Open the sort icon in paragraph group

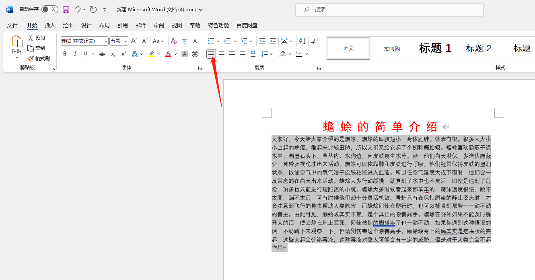tap(301, 41)
